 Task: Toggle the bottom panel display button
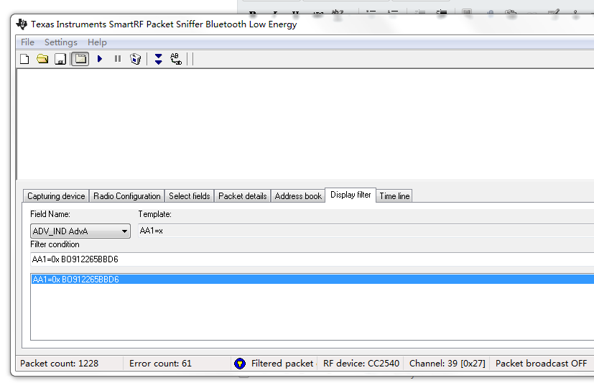coord(80,59)
